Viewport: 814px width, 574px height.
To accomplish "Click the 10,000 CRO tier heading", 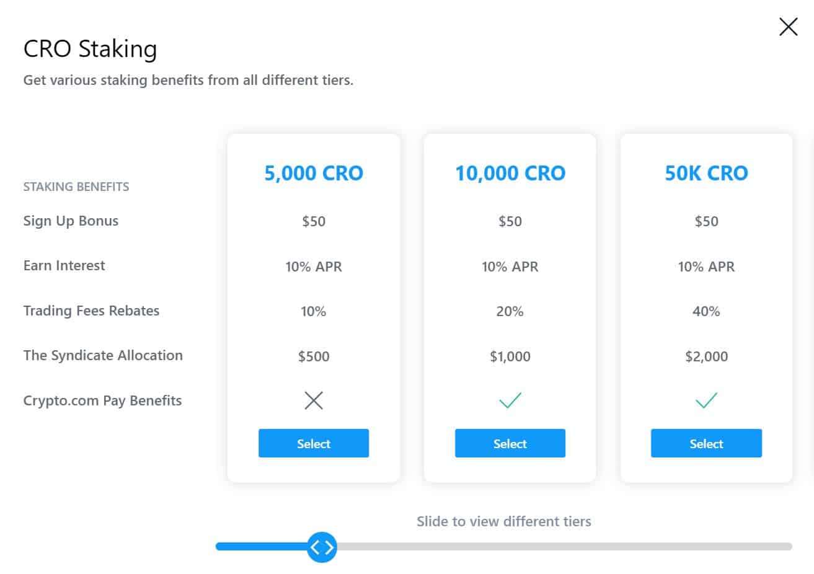I will (510, 173).
